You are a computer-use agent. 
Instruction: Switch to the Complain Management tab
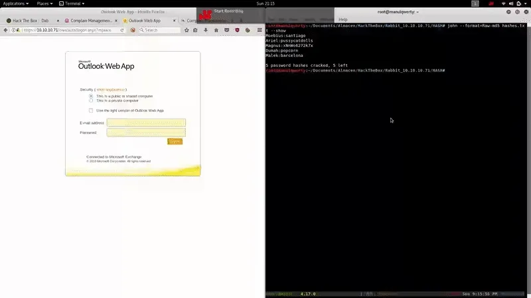pos(90,21)
